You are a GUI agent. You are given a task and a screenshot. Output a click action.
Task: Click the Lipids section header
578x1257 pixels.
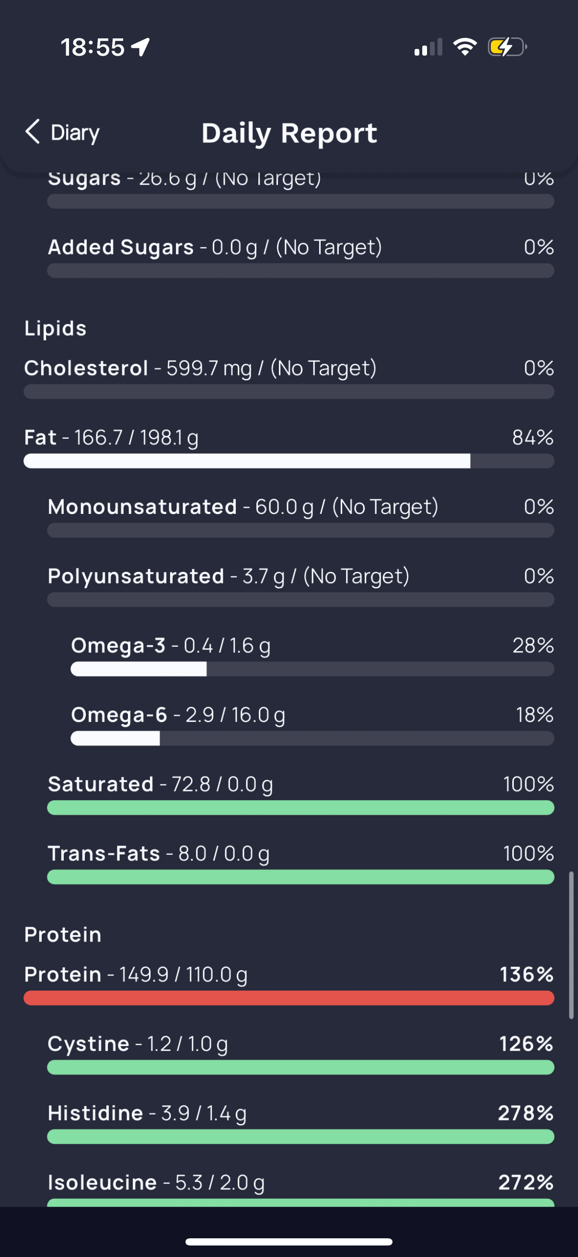(x=56, y=328)
